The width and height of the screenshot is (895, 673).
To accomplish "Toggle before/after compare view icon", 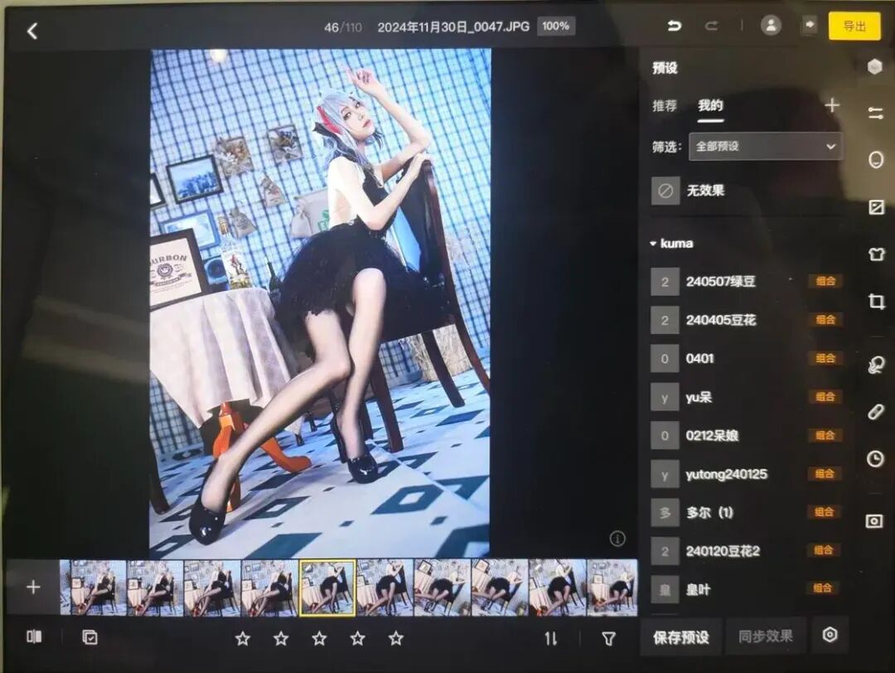I will tap(34, 637).
